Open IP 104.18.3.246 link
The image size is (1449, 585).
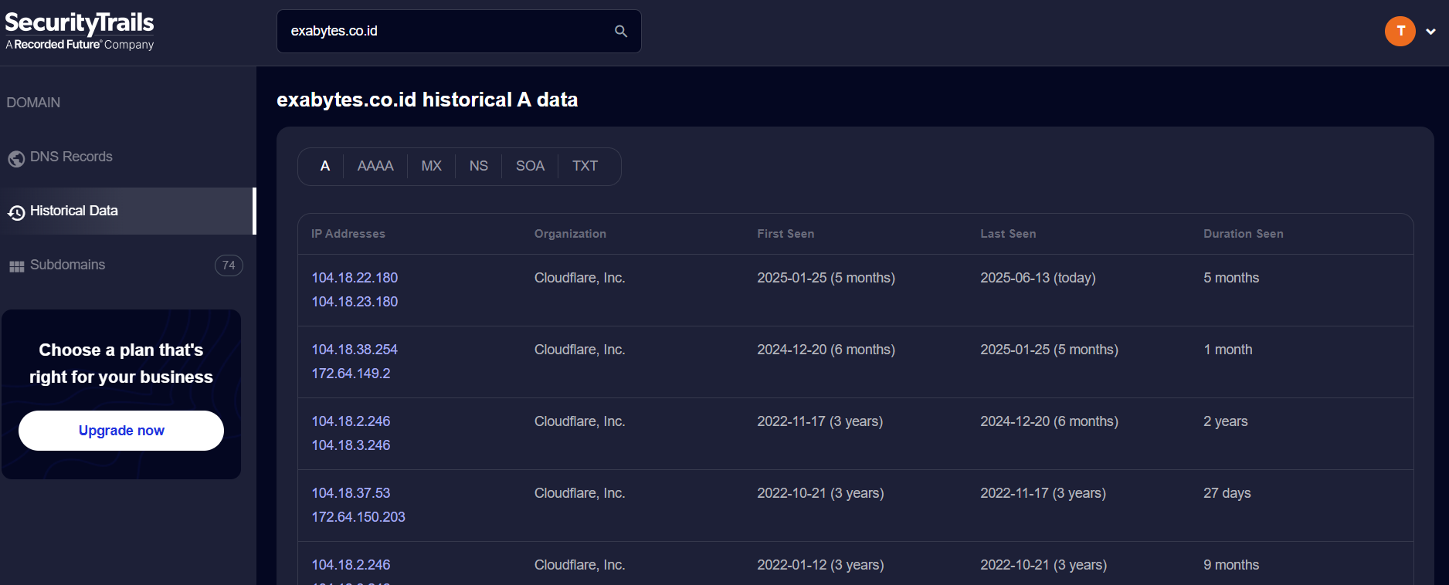pos(351,445)
